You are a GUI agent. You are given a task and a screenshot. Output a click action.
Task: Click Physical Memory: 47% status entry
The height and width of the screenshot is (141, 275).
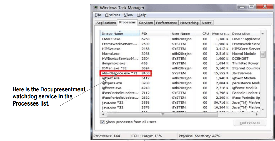199,136
